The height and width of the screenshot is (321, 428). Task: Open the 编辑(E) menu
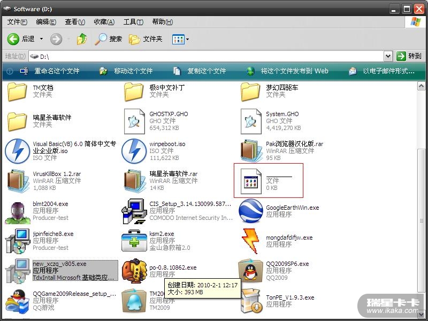[46, 22]
